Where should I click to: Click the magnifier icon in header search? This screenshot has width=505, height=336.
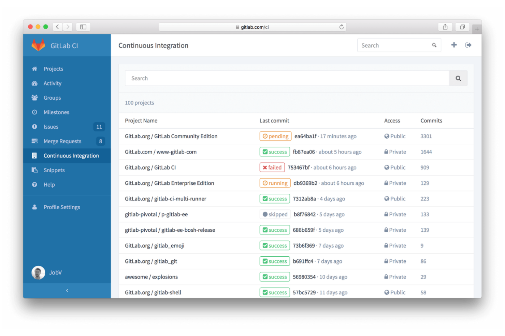(434, 45)
